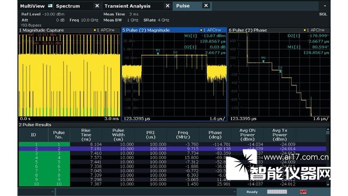
Task: Select pulse ID 1 row
Action: 172,144
